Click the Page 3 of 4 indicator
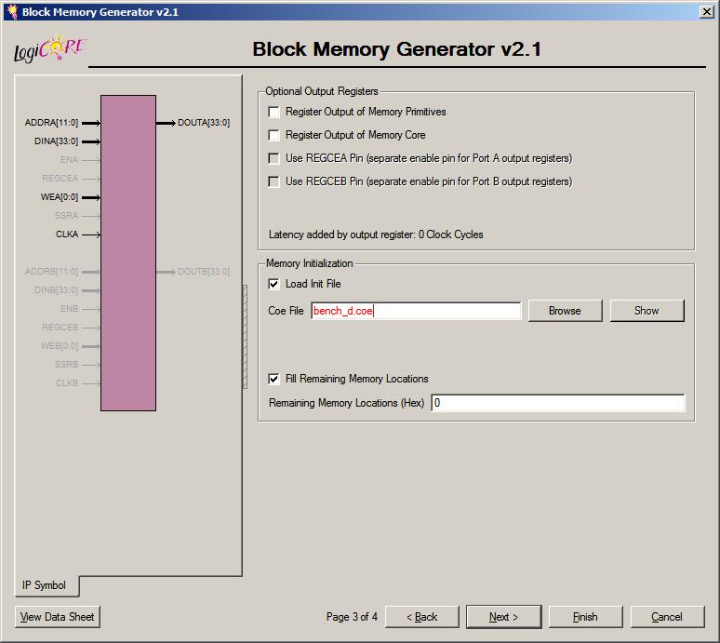Image resolution: width=720 pixels, height=643 pixels. [352, 617]
